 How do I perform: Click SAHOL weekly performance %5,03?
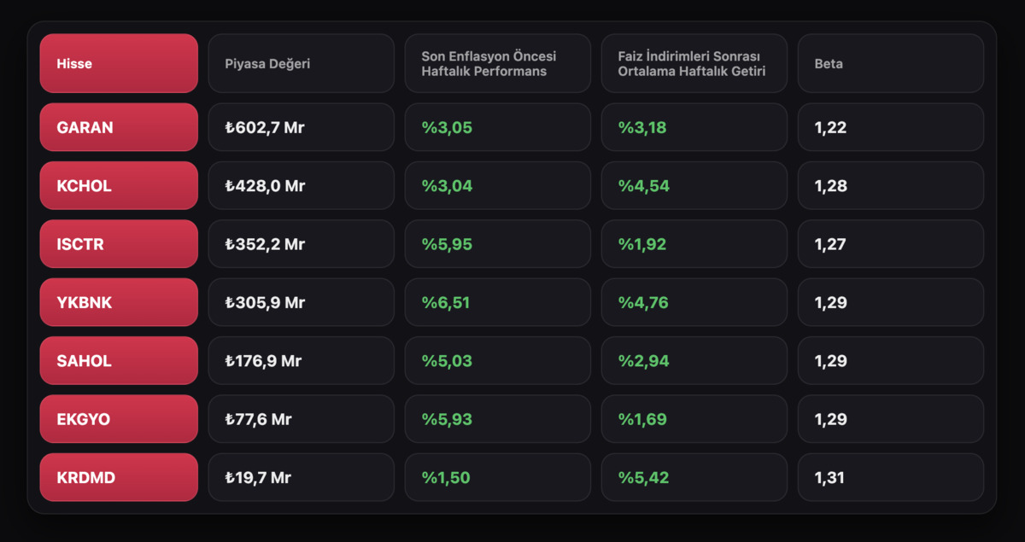[x=498, y=361]
